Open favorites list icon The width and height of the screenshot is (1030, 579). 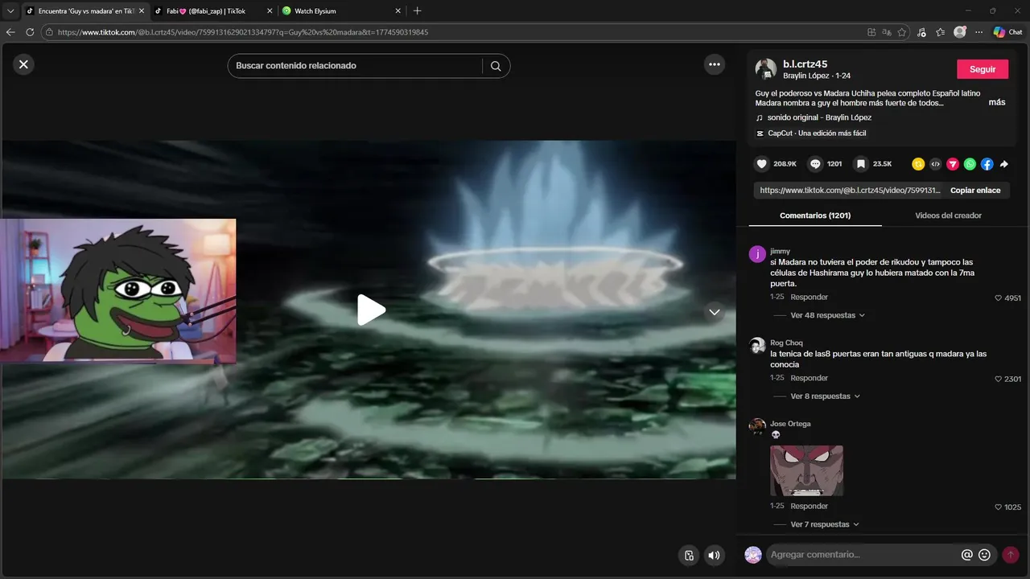pyautogui.click(x=940, y=32)
